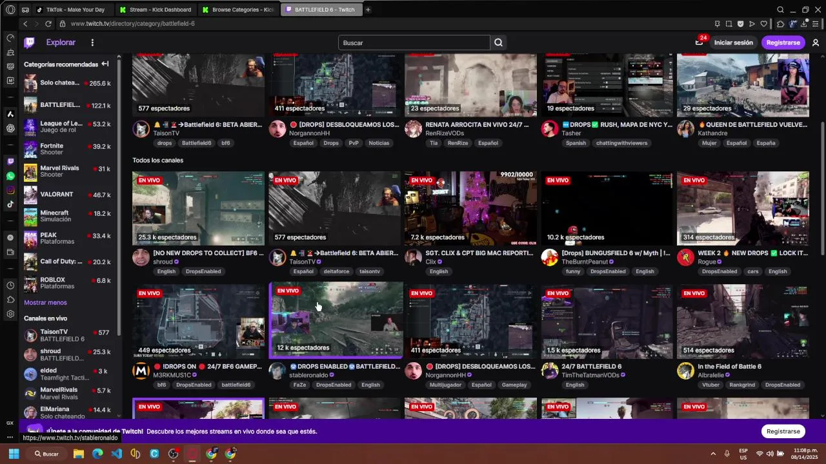Image resolution: width=826 pixels, height=464 pixels.
Task: Open Twitch panel in Opera sidebar
Action: tap(10, 161)
